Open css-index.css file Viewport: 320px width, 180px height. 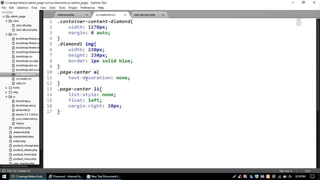[x=23, y=79]
